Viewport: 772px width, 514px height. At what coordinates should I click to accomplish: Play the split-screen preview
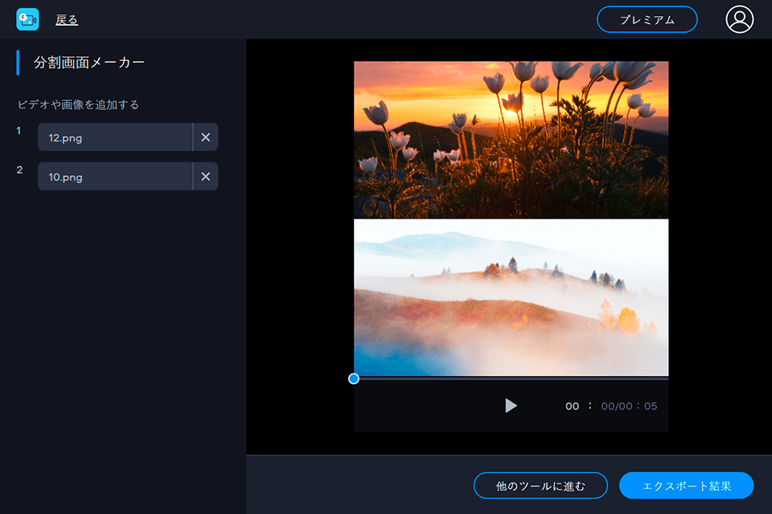(511, 406)
